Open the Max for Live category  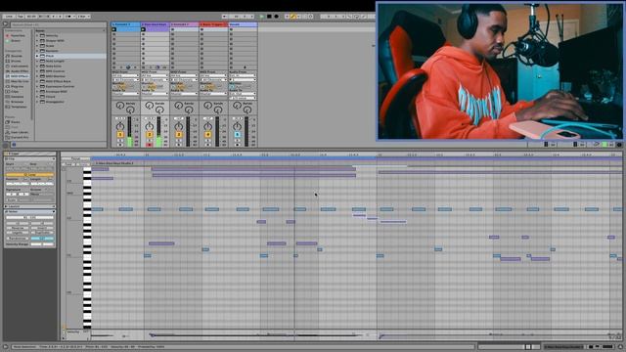[20, 81]
